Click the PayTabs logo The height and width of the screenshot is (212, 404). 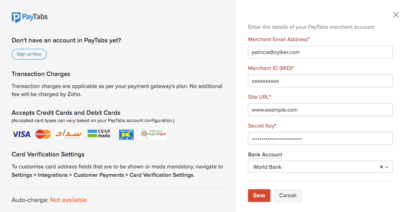pyautogui.click(x=30, y=17)
